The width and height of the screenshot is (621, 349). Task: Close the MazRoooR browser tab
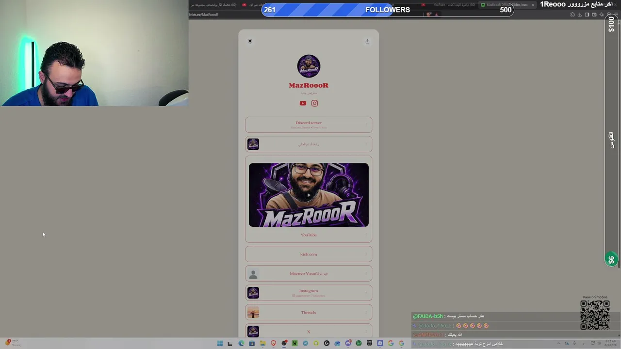533,5
